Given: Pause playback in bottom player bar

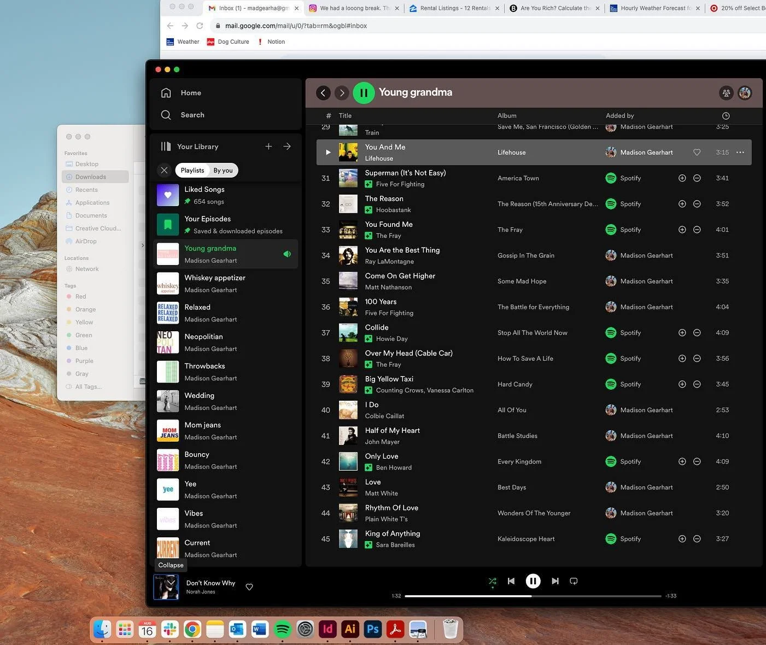Looking at the screenshot, I should click(533, 581).
